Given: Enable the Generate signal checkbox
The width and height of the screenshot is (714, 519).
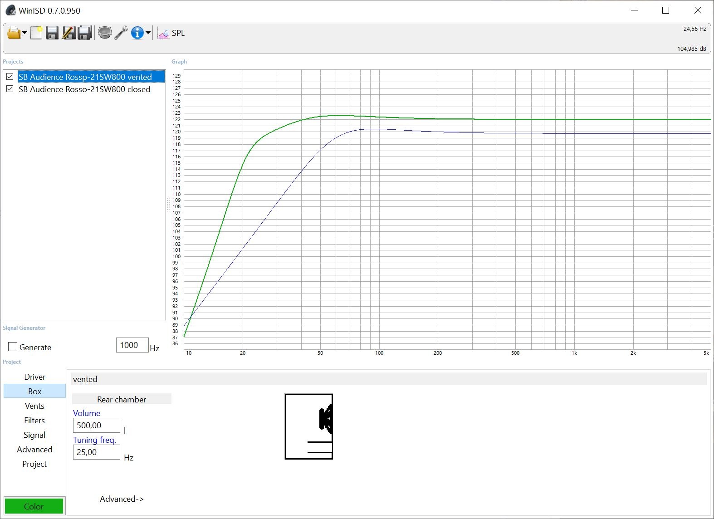Looking at the screenshot, I should 13,347.
